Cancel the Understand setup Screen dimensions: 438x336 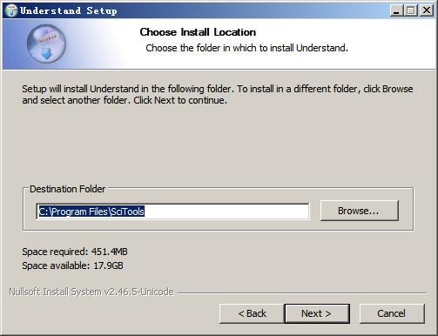[392, 313]
